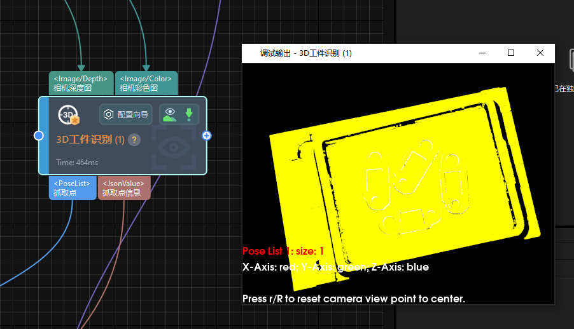Click the reset camera view hint text
This screenshot has width=574, height=329.
tap(354, 299)
